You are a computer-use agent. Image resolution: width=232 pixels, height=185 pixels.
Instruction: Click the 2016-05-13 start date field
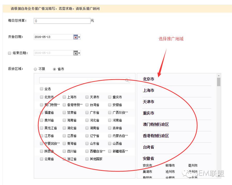(53, 37)
